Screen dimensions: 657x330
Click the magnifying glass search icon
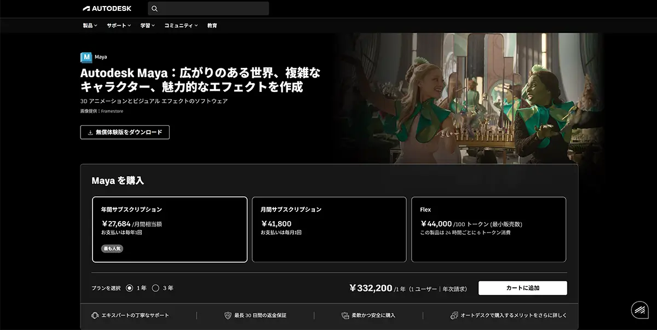(x=154, y=9)
